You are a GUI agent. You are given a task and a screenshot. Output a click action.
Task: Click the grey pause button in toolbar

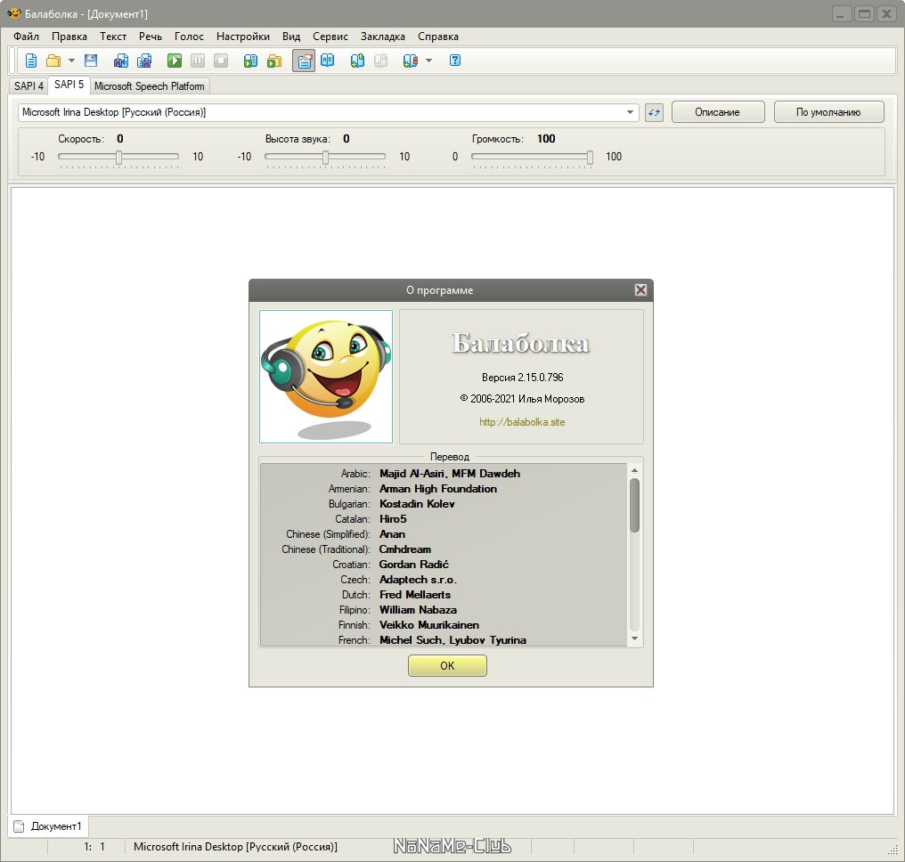[198, 61]
